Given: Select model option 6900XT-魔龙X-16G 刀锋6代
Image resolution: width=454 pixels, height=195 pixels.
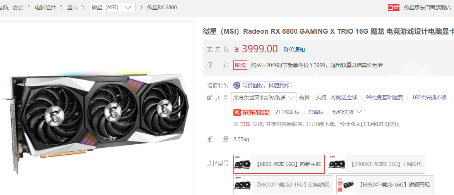Looking at the screenshot, I should 377,164.
